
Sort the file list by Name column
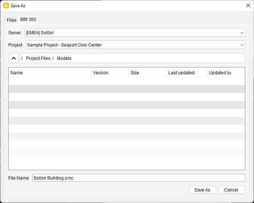click(x=49, y=73)
